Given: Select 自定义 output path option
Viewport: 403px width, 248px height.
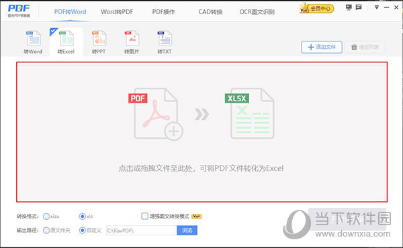Looking at the screenshot, I should tap(82, 231).
